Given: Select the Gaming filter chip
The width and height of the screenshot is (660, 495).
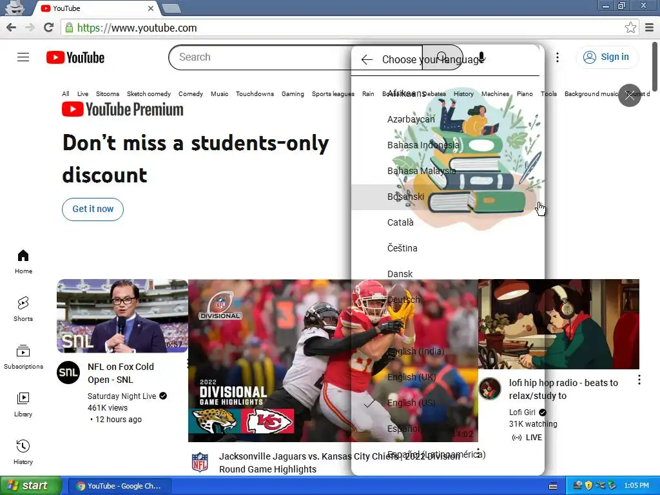Looking at the screenshot, I should coord(293,94).
